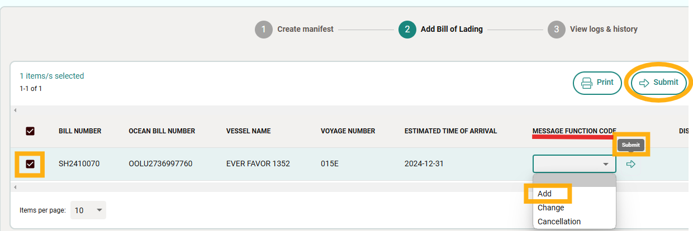Viewport: 693px width, 231px height.
Task: Pick Cancellation from the dropdown list
Action: pyautogui.click(x=559, y=222)
